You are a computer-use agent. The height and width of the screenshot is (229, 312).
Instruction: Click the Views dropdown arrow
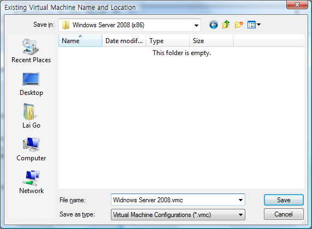(258, 25)
